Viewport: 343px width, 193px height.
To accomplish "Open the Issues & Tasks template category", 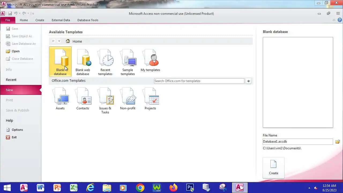I will [105, 101].
